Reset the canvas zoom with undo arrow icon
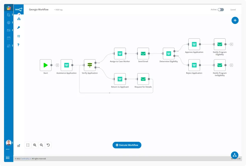246x166 pixels. coord(48,145)
